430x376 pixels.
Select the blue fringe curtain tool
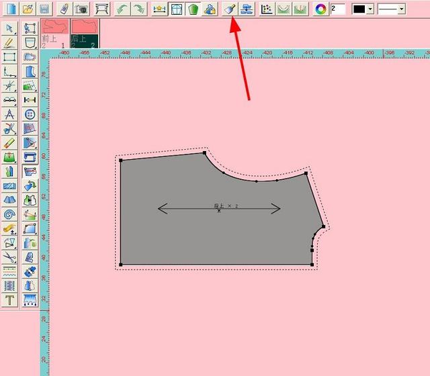(30, 300)
